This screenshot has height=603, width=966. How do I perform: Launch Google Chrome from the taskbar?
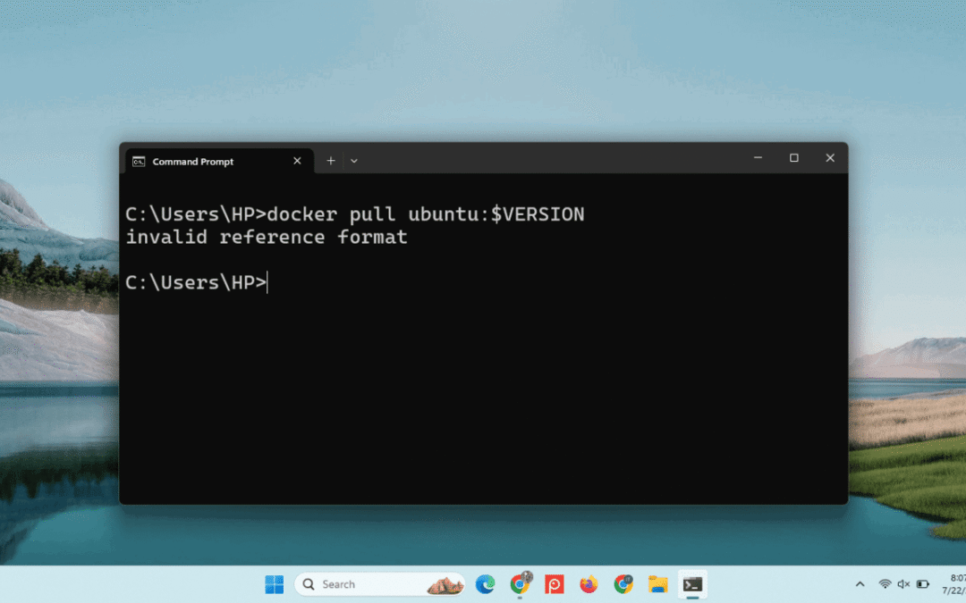click(x=520, y=583)
